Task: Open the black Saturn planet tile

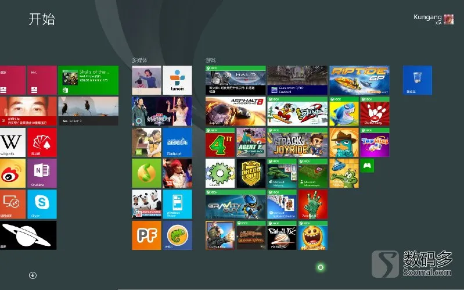Action: 28,235
